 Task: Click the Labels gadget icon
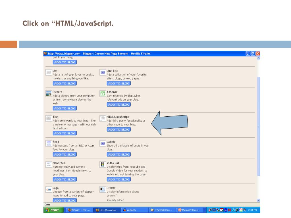(x=103, y=143)
